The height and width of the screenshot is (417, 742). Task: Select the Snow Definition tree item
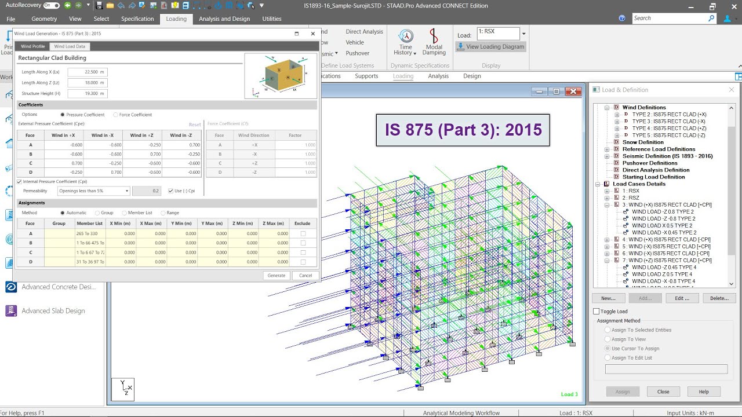tap(643, 142)
